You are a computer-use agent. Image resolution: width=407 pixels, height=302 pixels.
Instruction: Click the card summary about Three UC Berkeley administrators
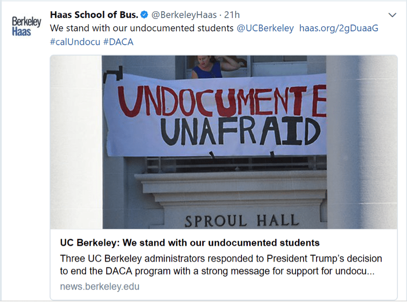221,265
